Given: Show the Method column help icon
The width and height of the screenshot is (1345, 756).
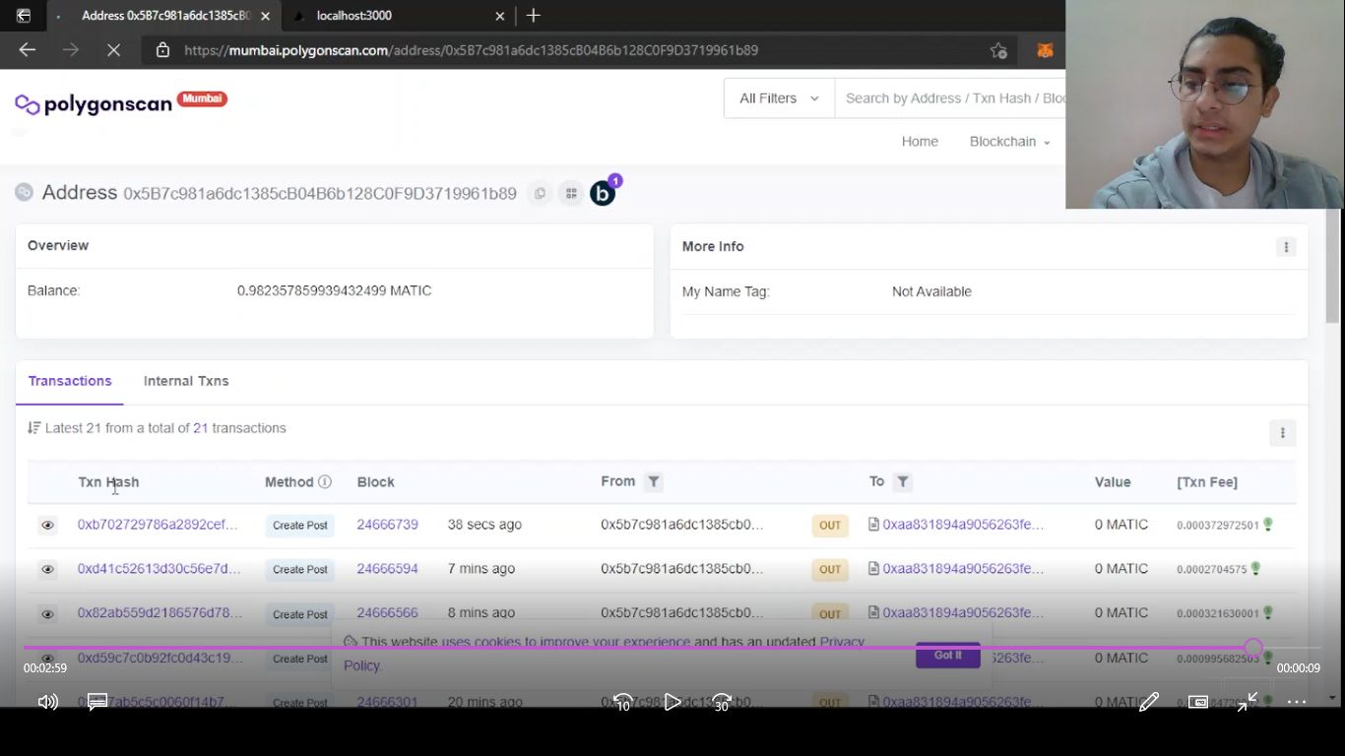Looking at the screenshot, I should pos(325,481).
